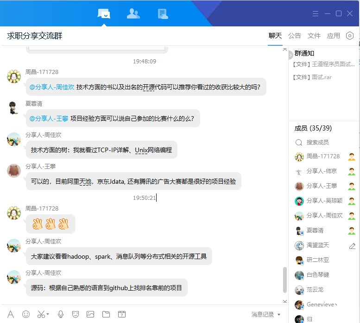Switch to the contacts view at top

click(x=133, y=14)
